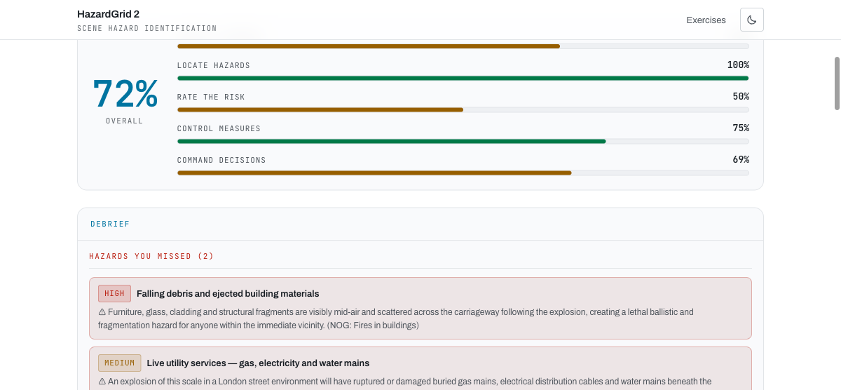Toggle dark mode with the moon icon
The width and height of the screenshot is (841, 390).
point(752,20)
